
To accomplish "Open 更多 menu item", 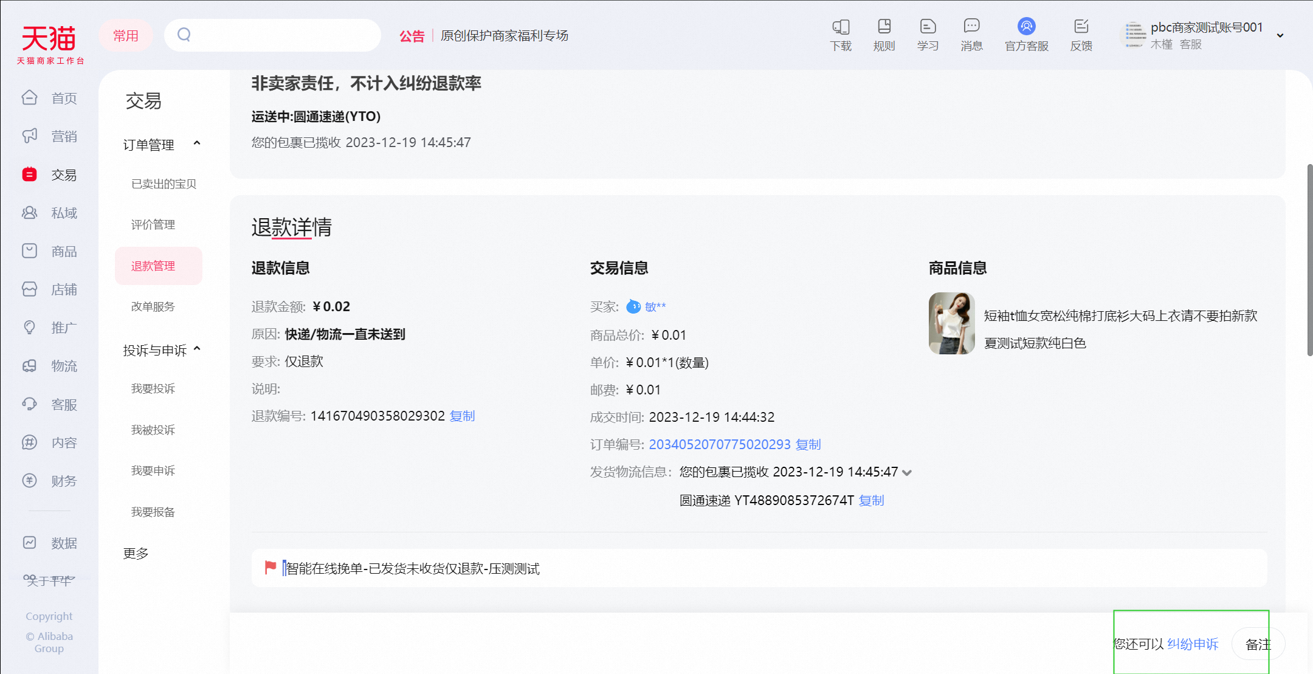I will pos(136,553).
